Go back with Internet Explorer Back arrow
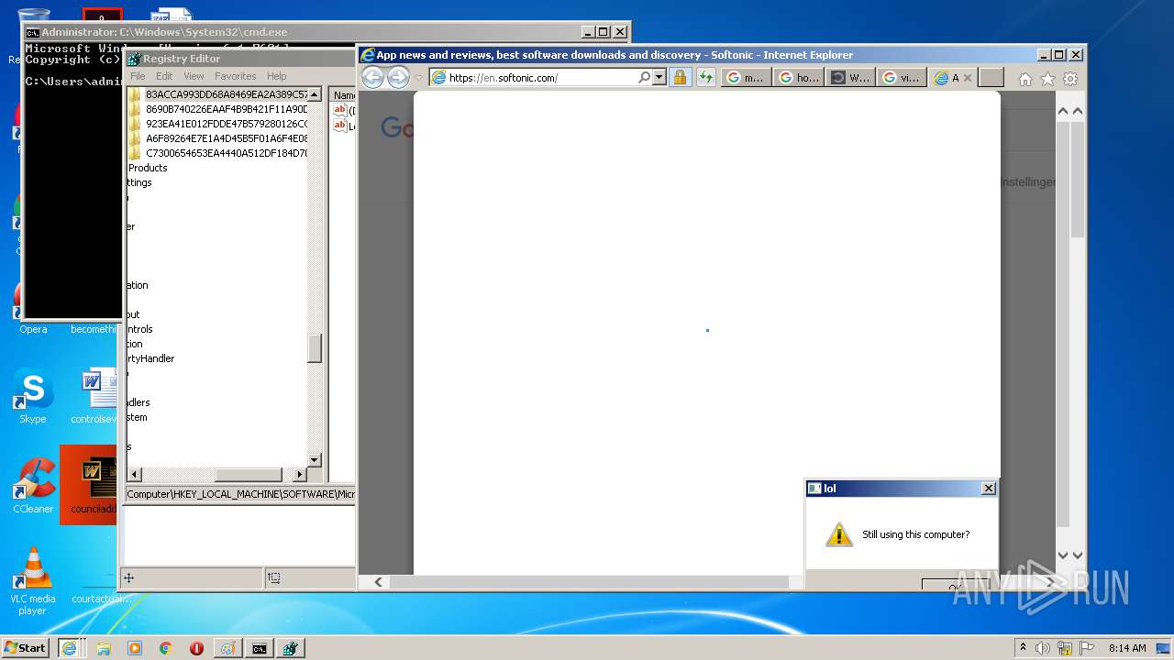1174x660 pixels. coord(372,78)
